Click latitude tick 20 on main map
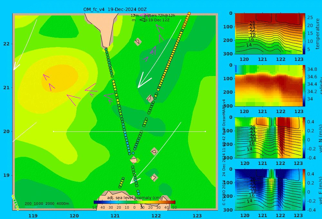 click(x=6, y=131)
